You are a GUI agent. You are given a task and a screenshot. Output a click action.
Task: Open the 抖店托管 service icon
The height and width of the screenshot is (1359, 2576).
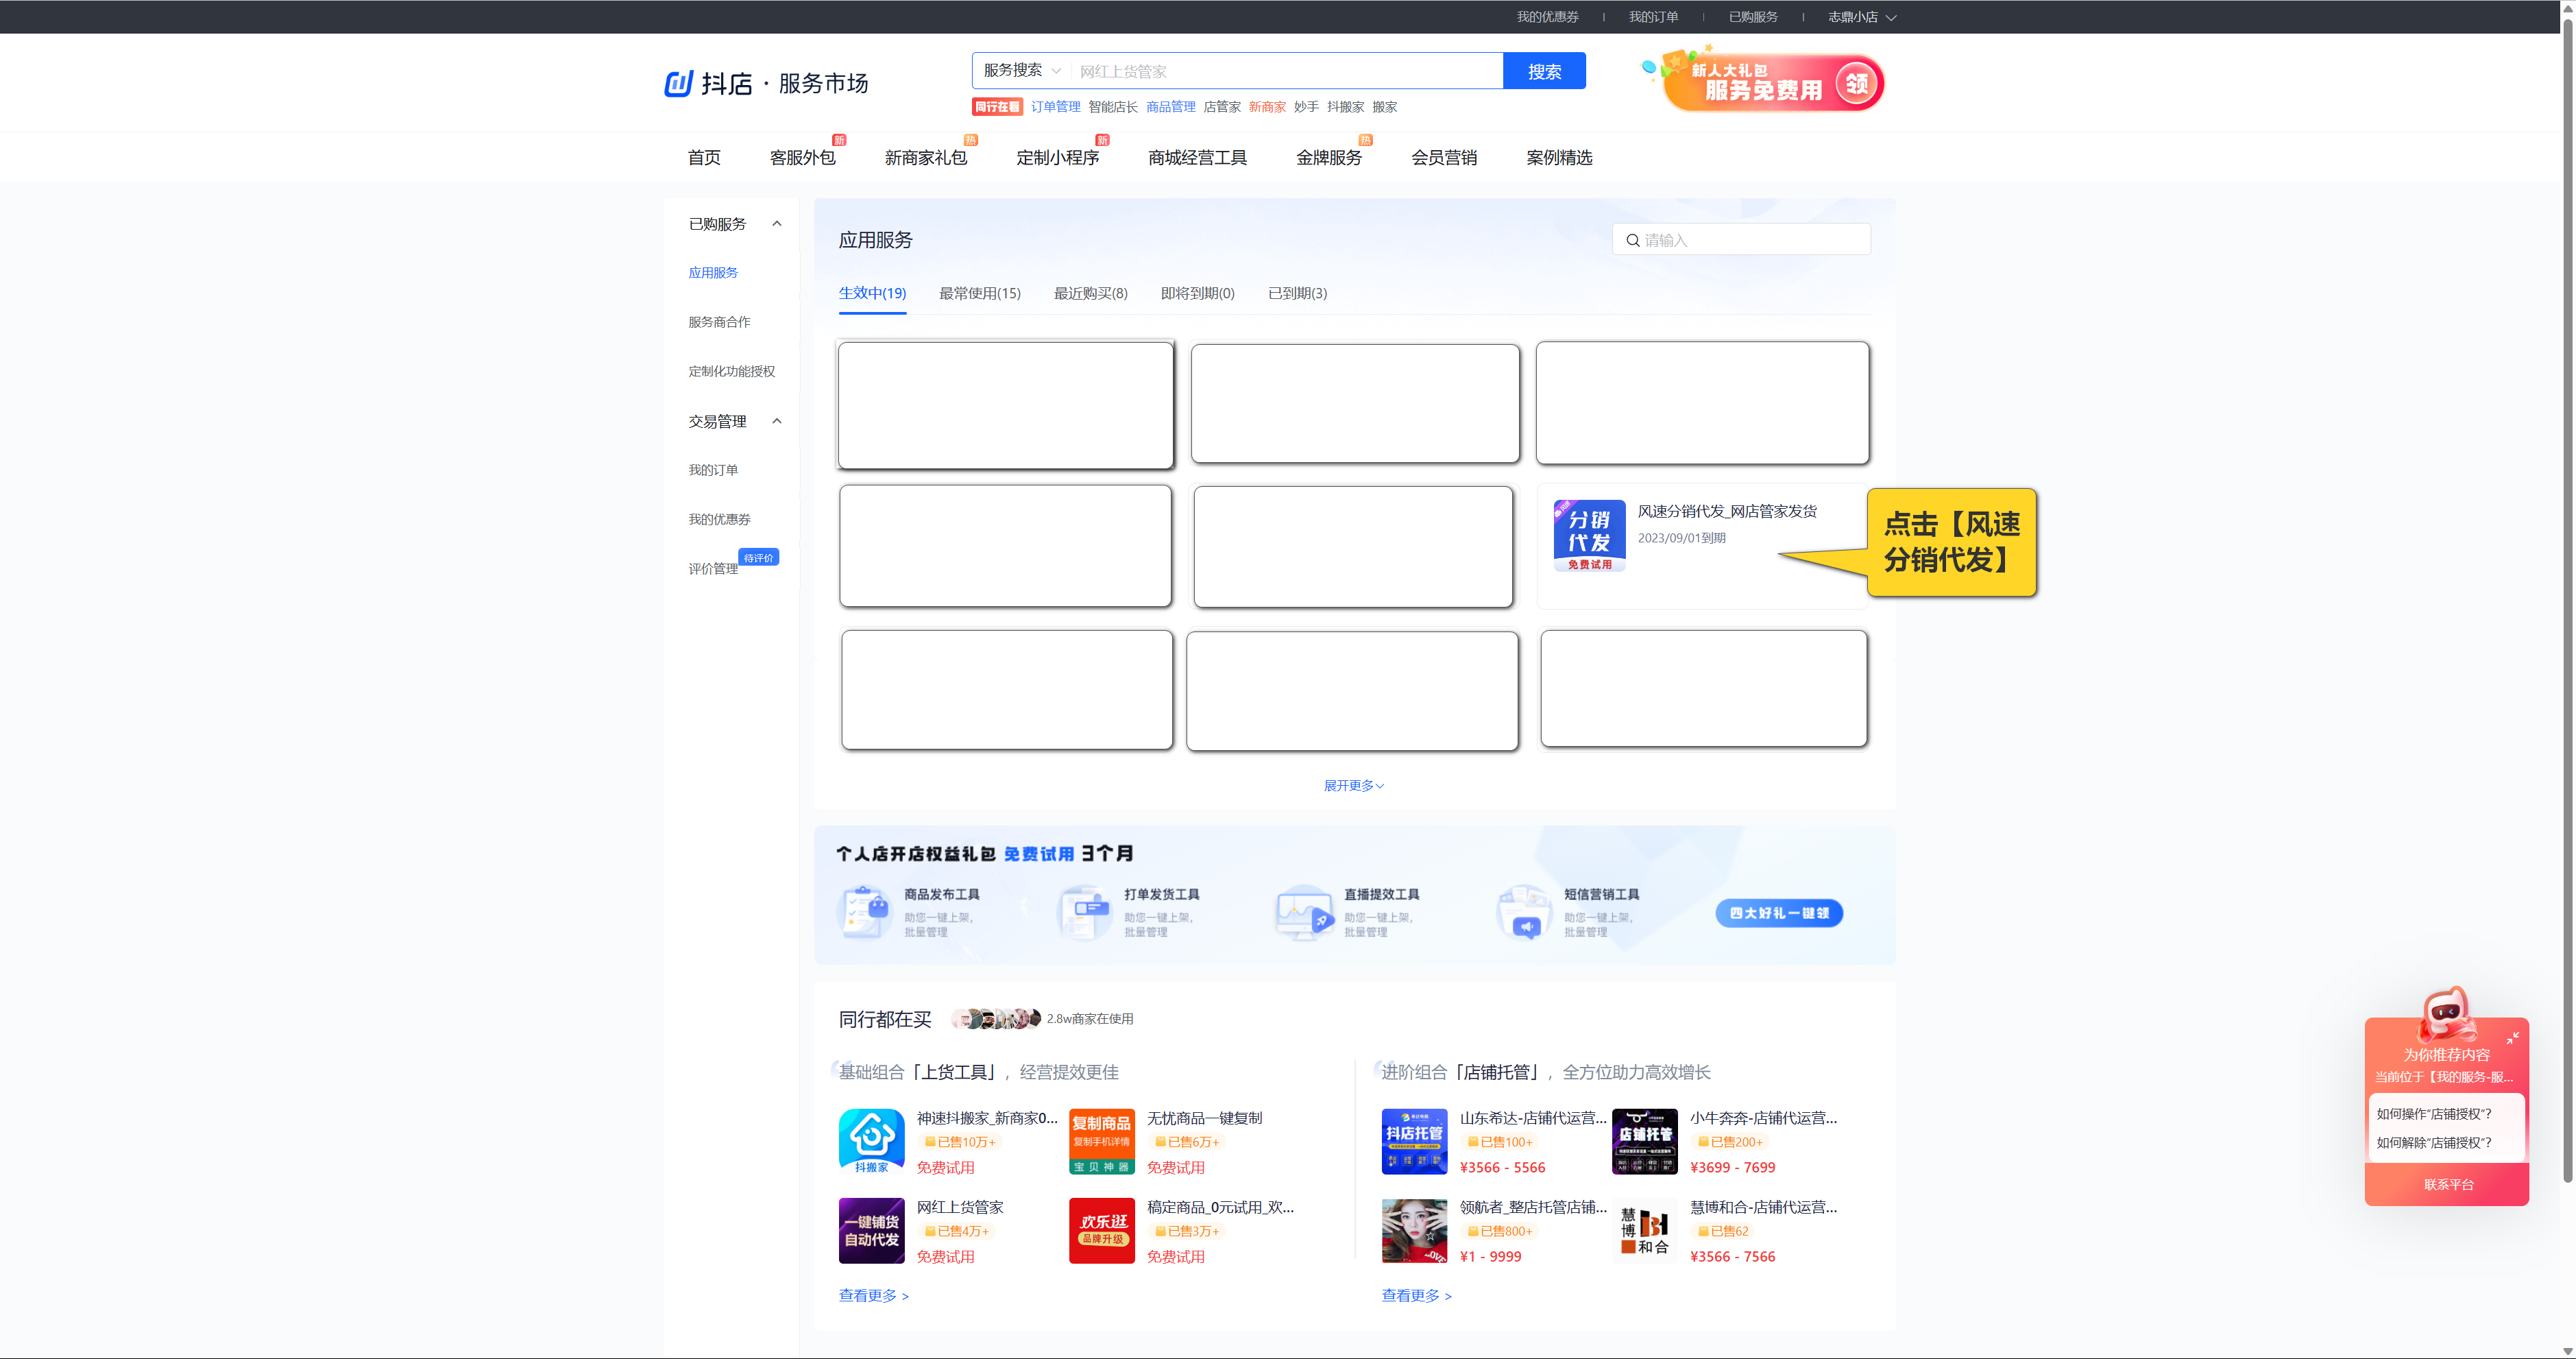(x=1414, y=1141)
